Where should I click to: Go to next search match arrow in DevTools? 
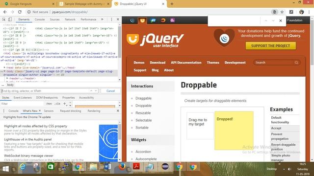[x=96, y=91]
